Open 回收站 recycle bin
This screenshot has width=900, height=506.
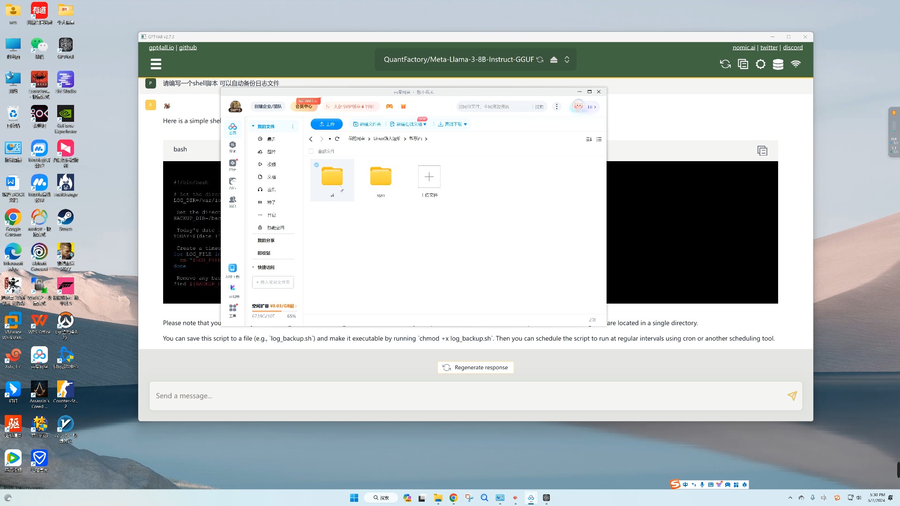click(264, 253)
